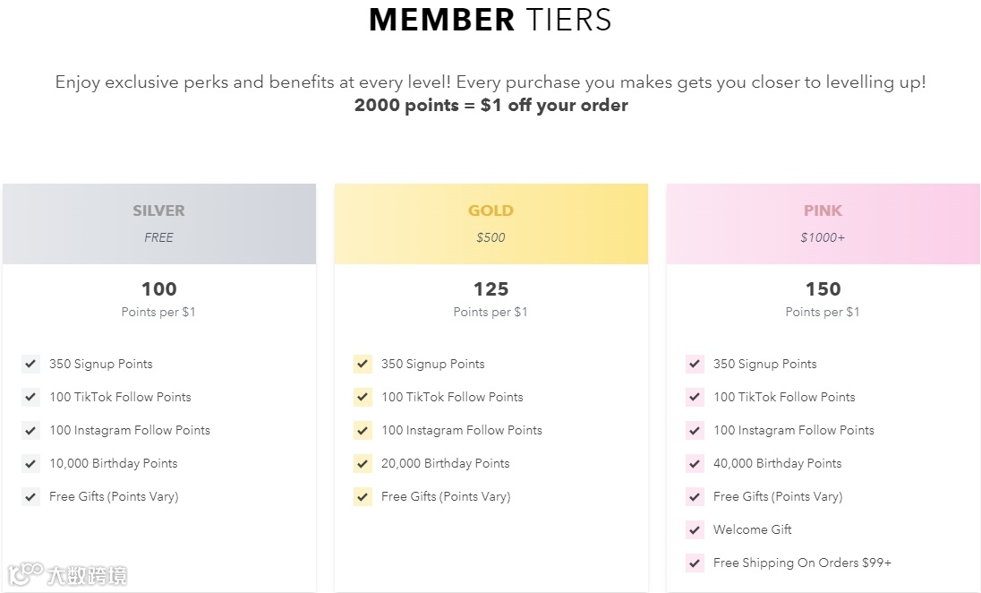Click the Welcome Gift perk text

pos(752,529)
